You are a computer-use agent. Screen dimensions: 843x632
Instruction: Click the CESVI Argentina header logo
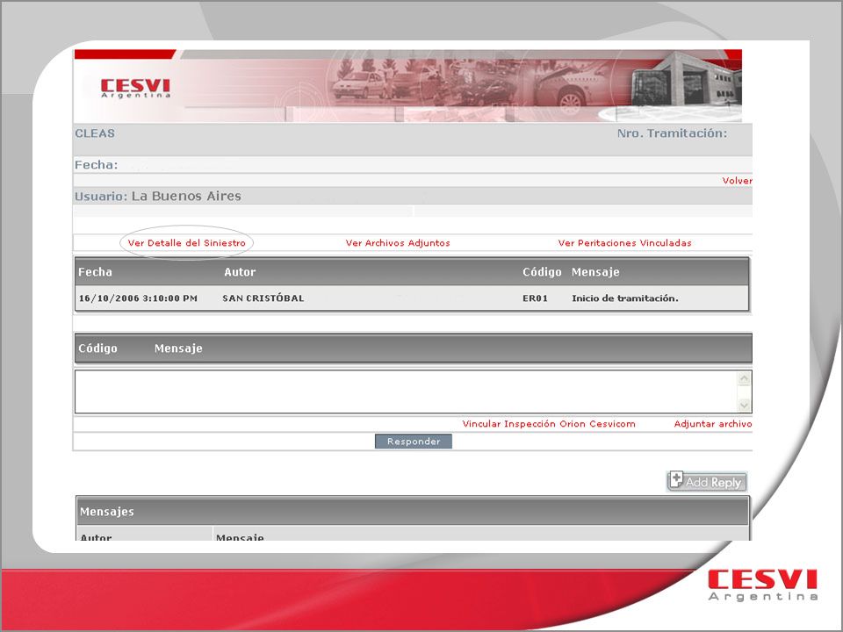135,88
